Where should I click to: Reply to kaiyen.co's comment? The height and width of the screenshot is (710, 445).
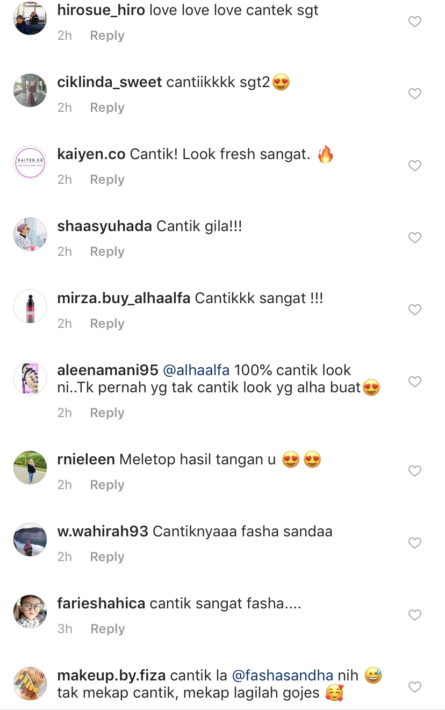[x=107, y=180]
